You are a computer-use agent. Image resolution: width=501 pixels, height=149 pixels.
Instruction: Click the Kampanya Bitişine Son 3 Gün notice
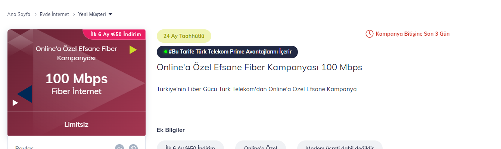click(408, 34)
